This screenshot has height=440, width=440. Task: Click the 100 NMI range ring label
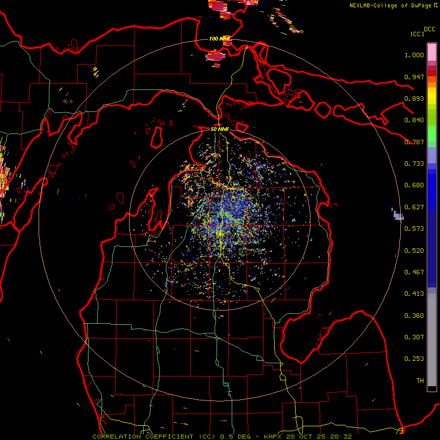(220, 39)
